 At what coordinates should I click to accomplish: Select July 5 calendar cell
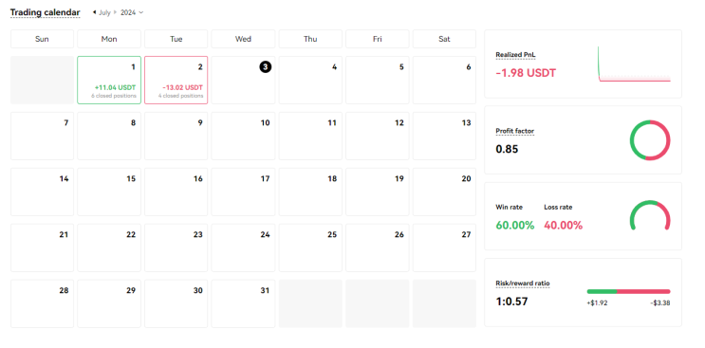[378, 80]
